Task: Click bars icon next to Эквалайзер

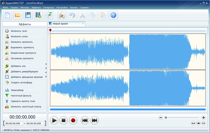Action: (x=7, y=90)
